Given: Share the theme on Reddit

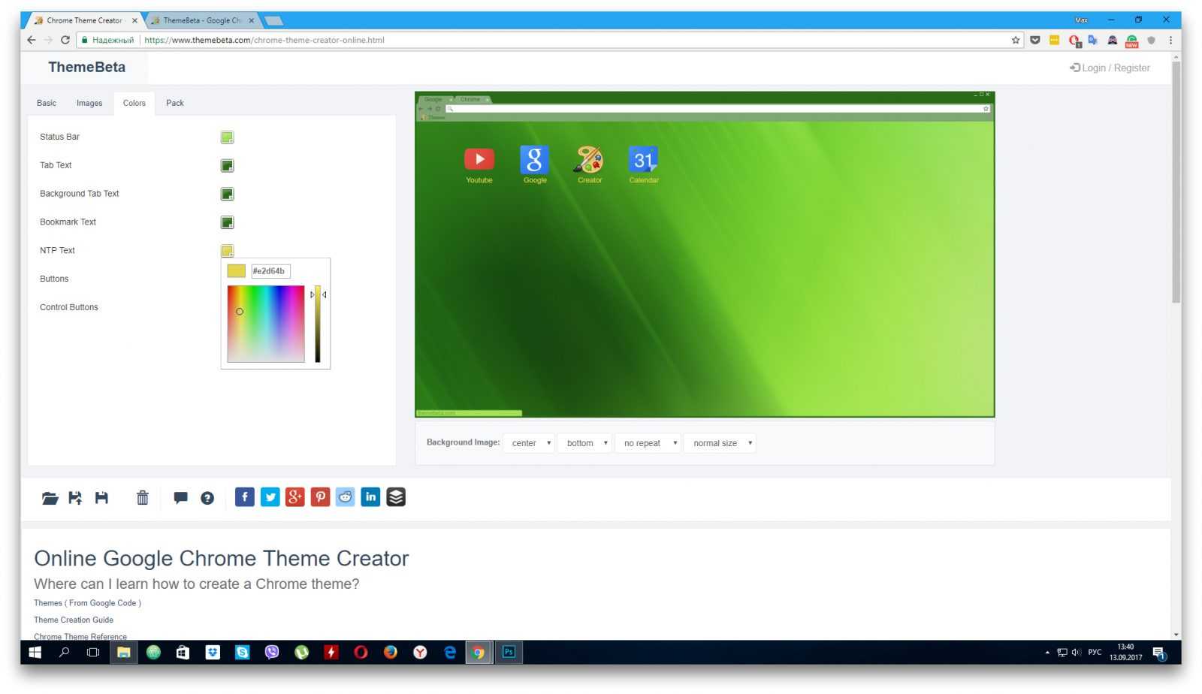Looking at the screenshot, I should (x=346, y=496).
